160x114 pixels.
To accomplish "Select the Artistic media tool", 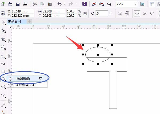I will (x=3, y=64).
